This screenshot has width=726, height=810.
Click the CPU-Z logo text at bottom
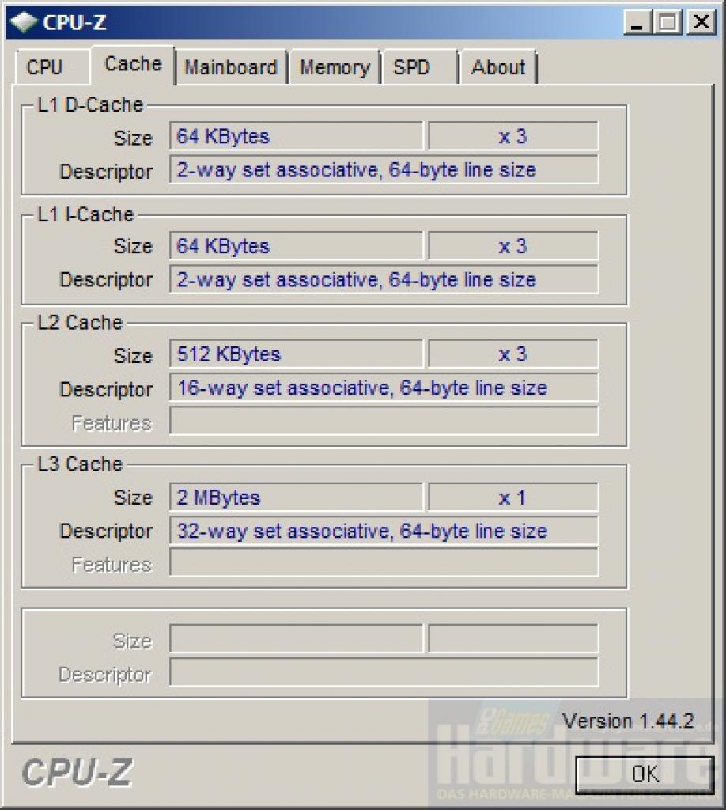[77, 773]
